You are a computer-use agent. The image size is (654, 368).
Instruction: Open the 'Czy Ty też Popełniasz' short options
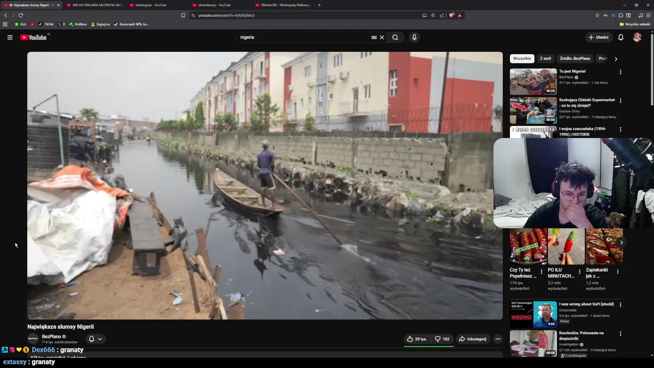[x=542, y=272]
